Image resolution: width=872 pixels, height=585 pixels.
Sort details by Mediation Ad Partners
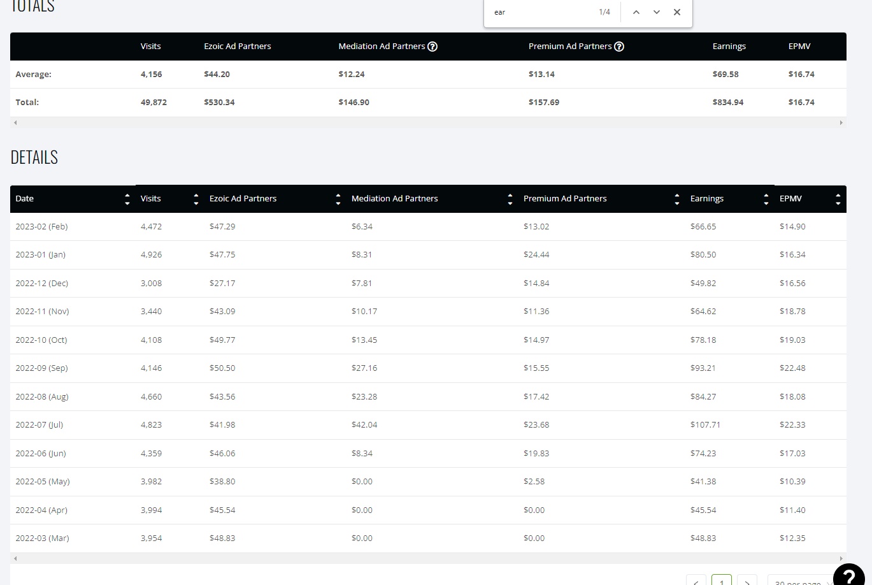click(510, 199)
